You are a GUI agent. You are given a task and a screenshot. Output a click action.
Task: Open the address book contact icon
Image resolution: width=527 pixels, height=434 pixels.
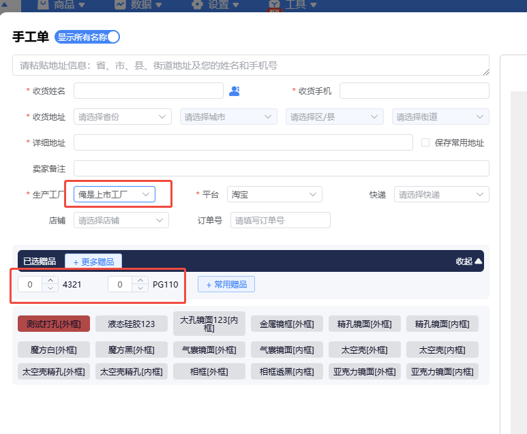pos(235,91)
